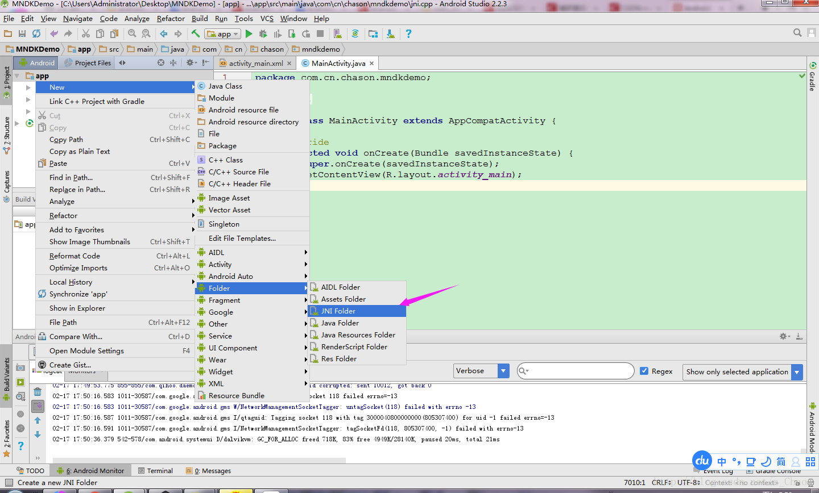Choose Link C++ Project with Gradle

tap(115, 101)
